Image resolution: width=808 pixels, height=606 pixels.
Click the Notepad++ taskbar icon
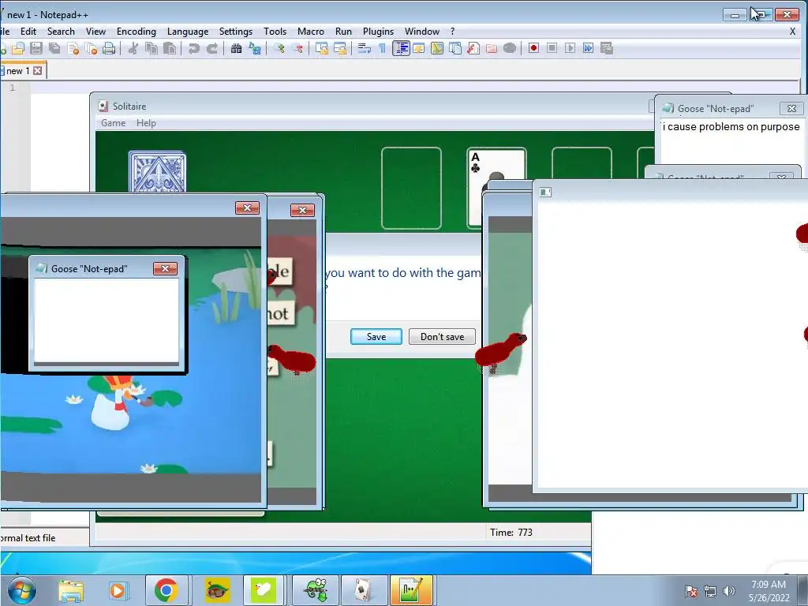410,590
